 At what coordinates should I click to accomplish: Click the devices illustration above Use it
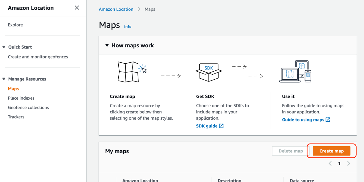295,71
